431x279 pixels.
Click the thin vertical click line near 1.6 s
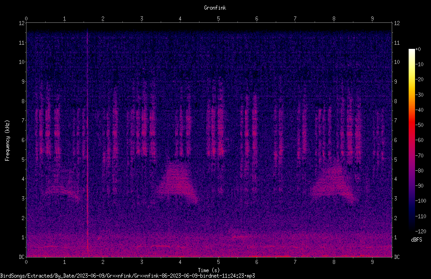[88, 140]
